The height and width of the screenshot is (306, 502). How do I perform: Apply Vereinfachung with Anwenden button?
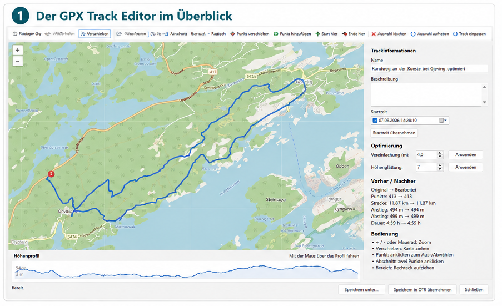(465, 155)
